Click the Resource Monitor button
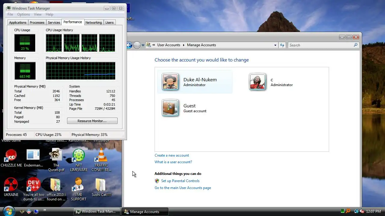Screen dimensions: 385x216 pyautogui.click(x=92, y=121)
